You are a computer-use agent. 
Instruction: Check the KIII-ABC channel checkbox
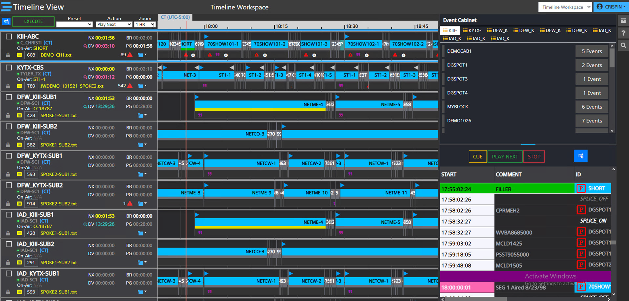(x=9, y=37)
